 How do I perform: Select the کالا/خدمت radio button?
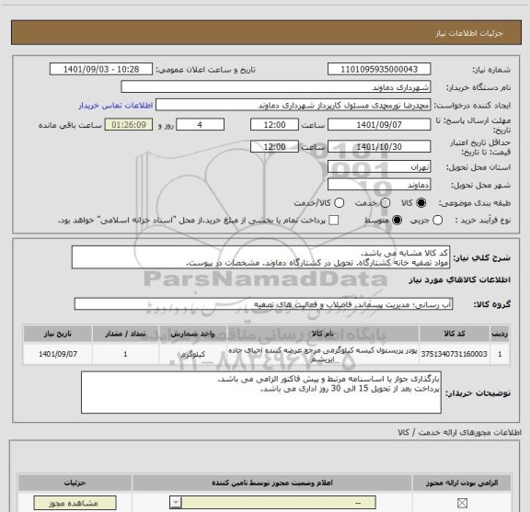[339, 202]
